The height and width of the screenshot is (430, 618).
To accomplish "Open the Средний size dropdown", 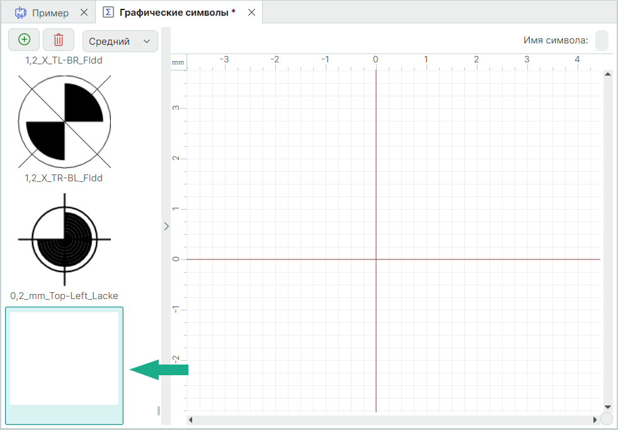I will pos(120,42).
